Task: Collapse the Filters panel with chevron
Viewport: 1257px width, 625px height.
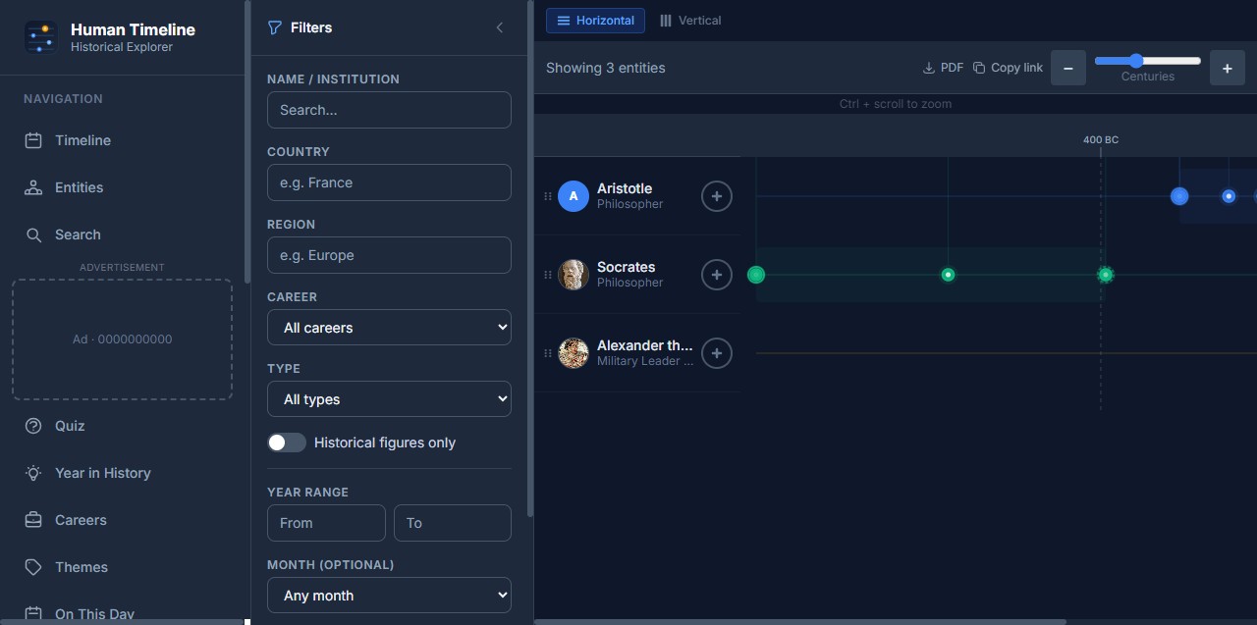Action: click(500, 27)
